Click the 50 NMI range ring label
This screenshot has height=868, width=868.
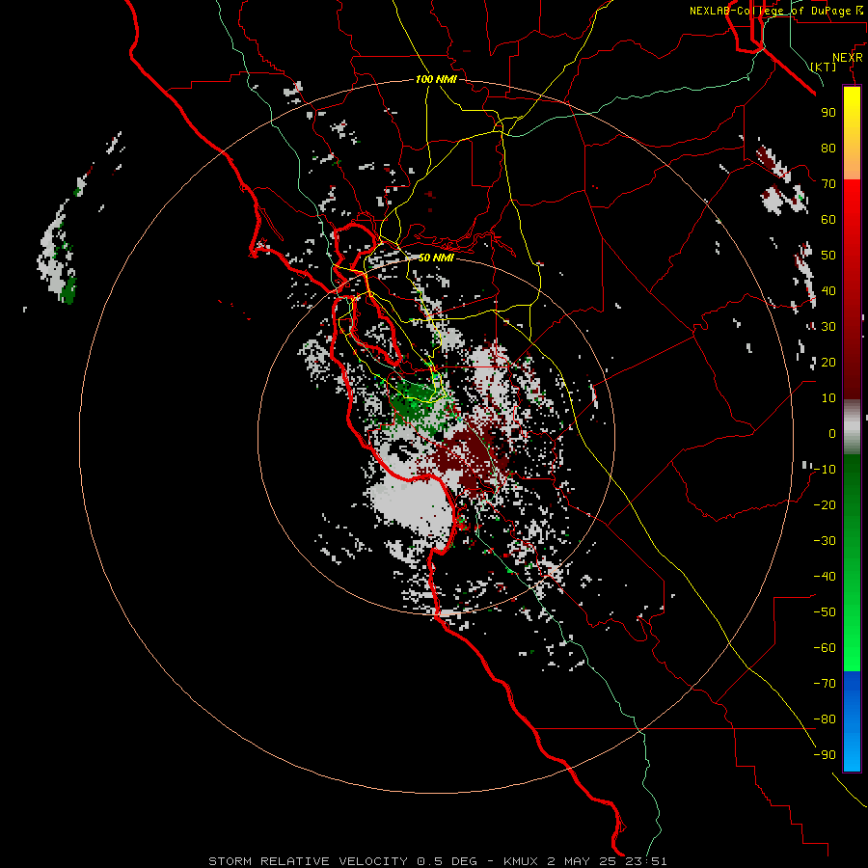point(436,258)
